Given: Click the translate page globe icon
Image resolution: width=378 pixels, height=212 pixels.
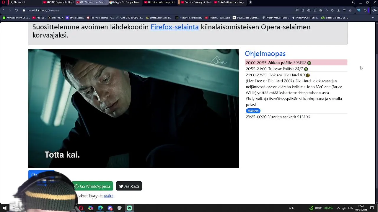Looking at the screenshot, I should (321, 10).
